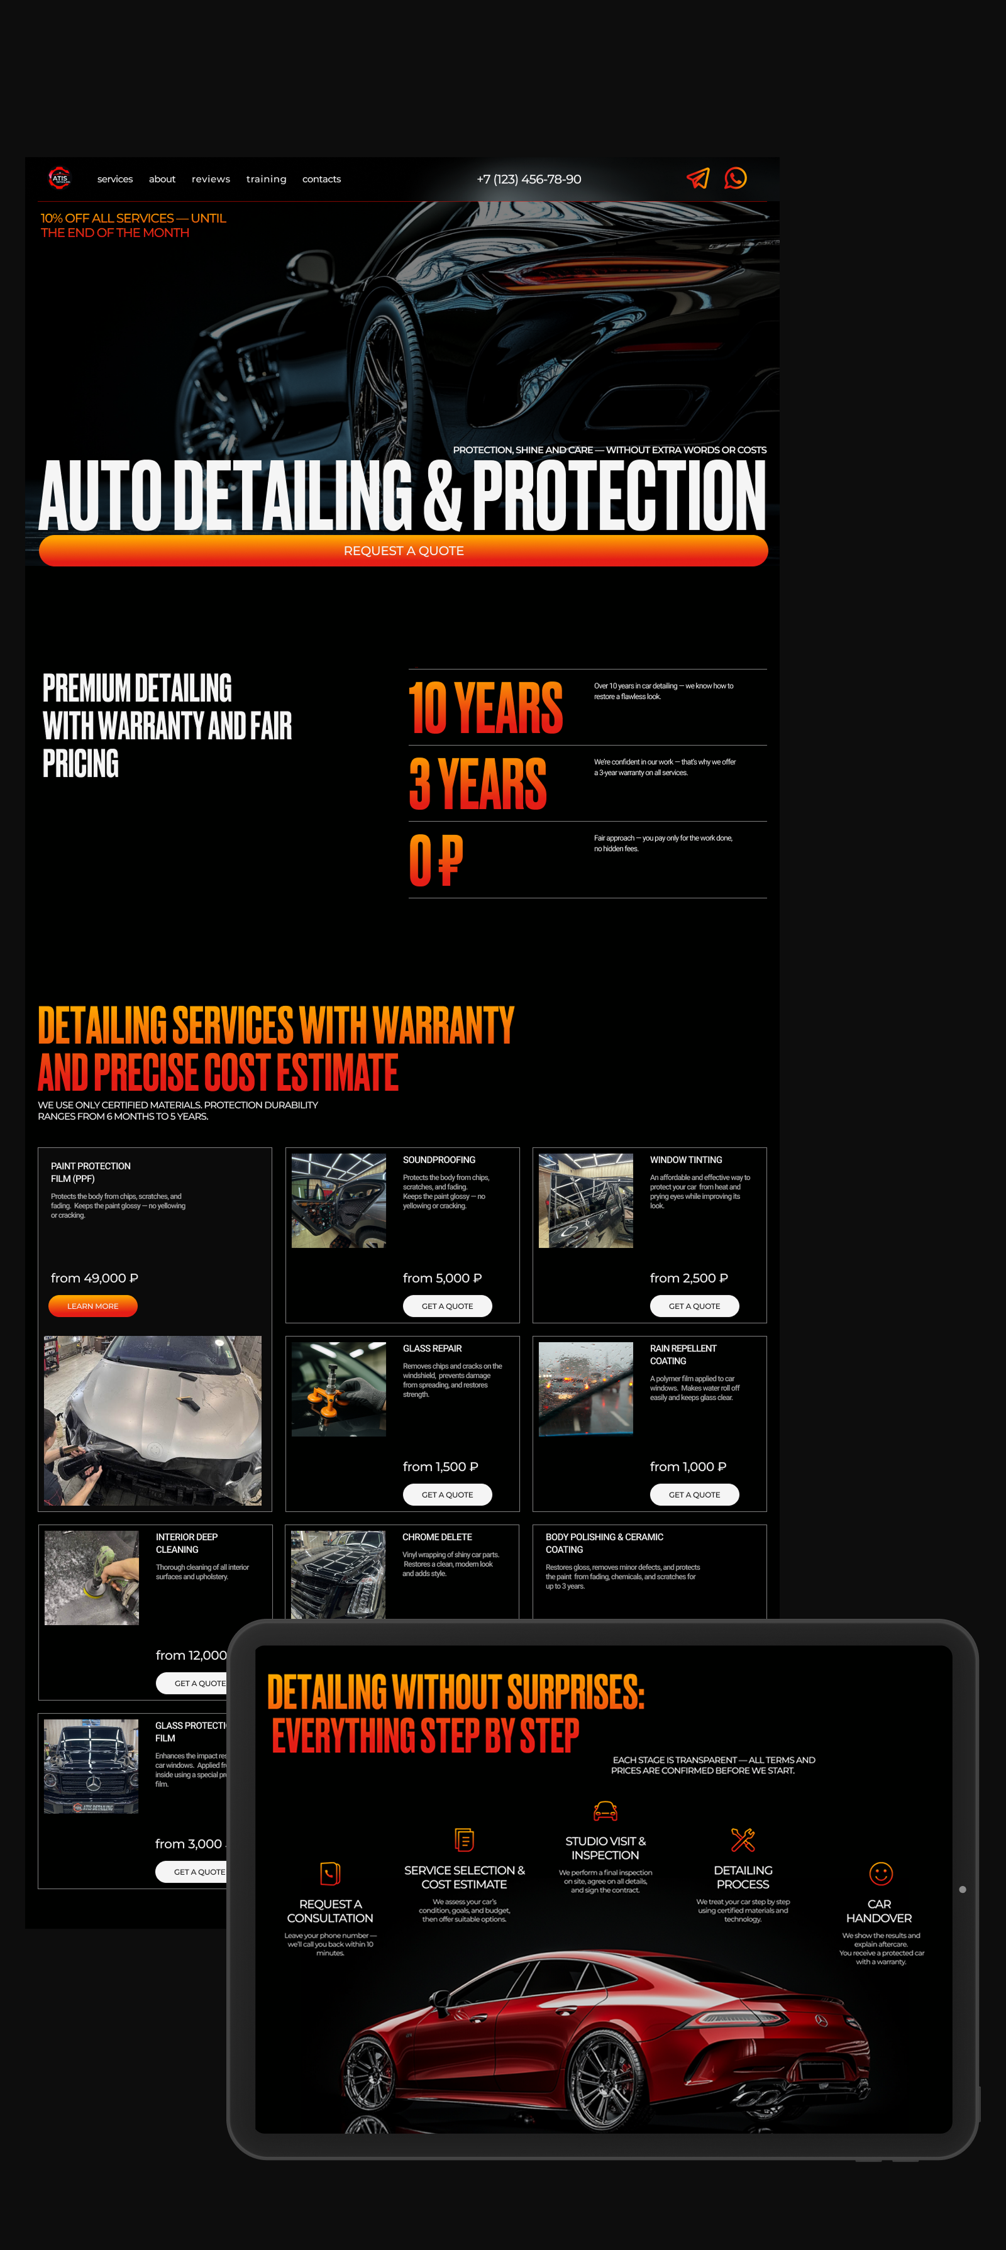Click the REQUEST A QUOTE button

(x=404, y=551)
